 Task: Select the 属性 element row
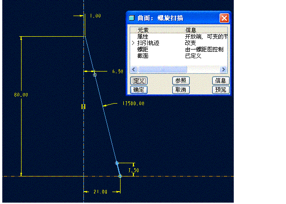pyautogui.click(x=179, y=37)
